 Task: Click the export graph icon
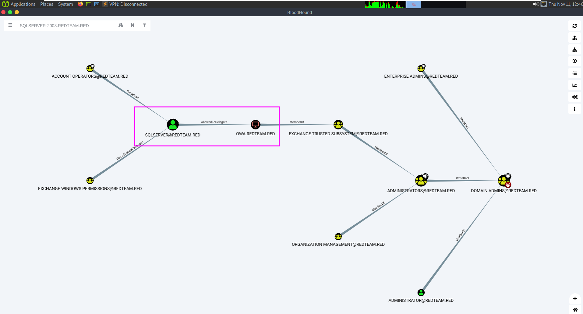574,38
